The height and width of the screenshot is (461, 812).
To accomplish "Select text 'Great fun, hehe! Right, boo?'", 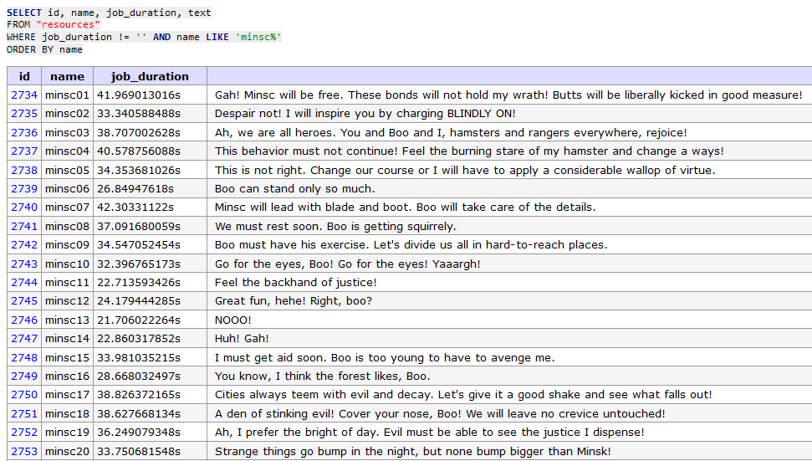I will click(x=294, y=301).
